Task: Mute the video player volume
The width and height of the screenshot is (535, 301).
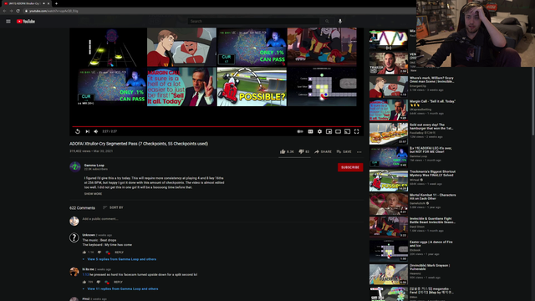Action: [96, 131]
